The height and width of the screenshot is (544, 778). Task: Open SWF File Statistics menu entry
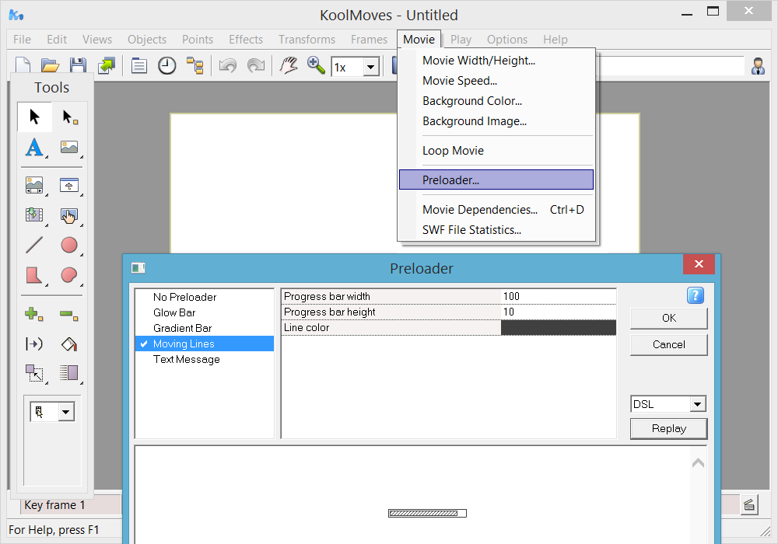click(x=496, y=230)
